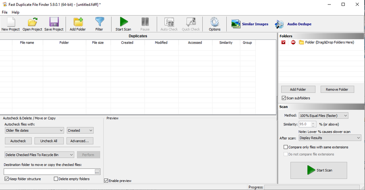Expand the scan Method dropdown

pos(323,115)
